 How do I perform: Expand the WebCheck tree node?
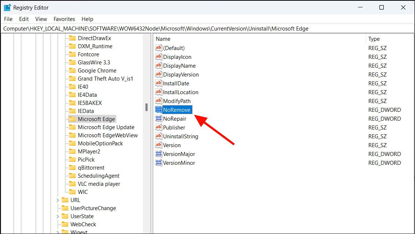[57, 224]
